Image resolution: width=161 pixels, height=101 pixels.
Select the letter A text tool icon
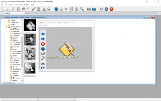[x=44, y=9]
